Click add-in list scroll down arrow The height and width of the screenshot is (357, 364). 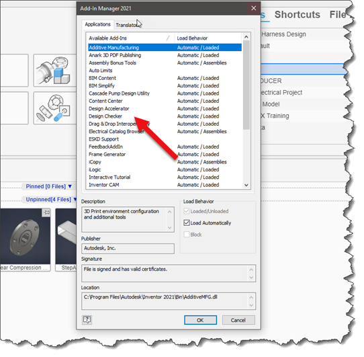click(246, 186)
